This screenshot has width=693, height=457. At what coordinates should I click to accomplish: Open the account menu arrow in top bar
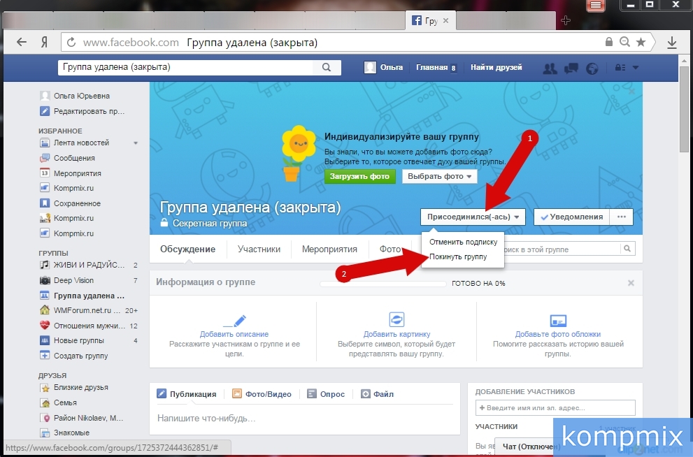click(x=636, y=68)
